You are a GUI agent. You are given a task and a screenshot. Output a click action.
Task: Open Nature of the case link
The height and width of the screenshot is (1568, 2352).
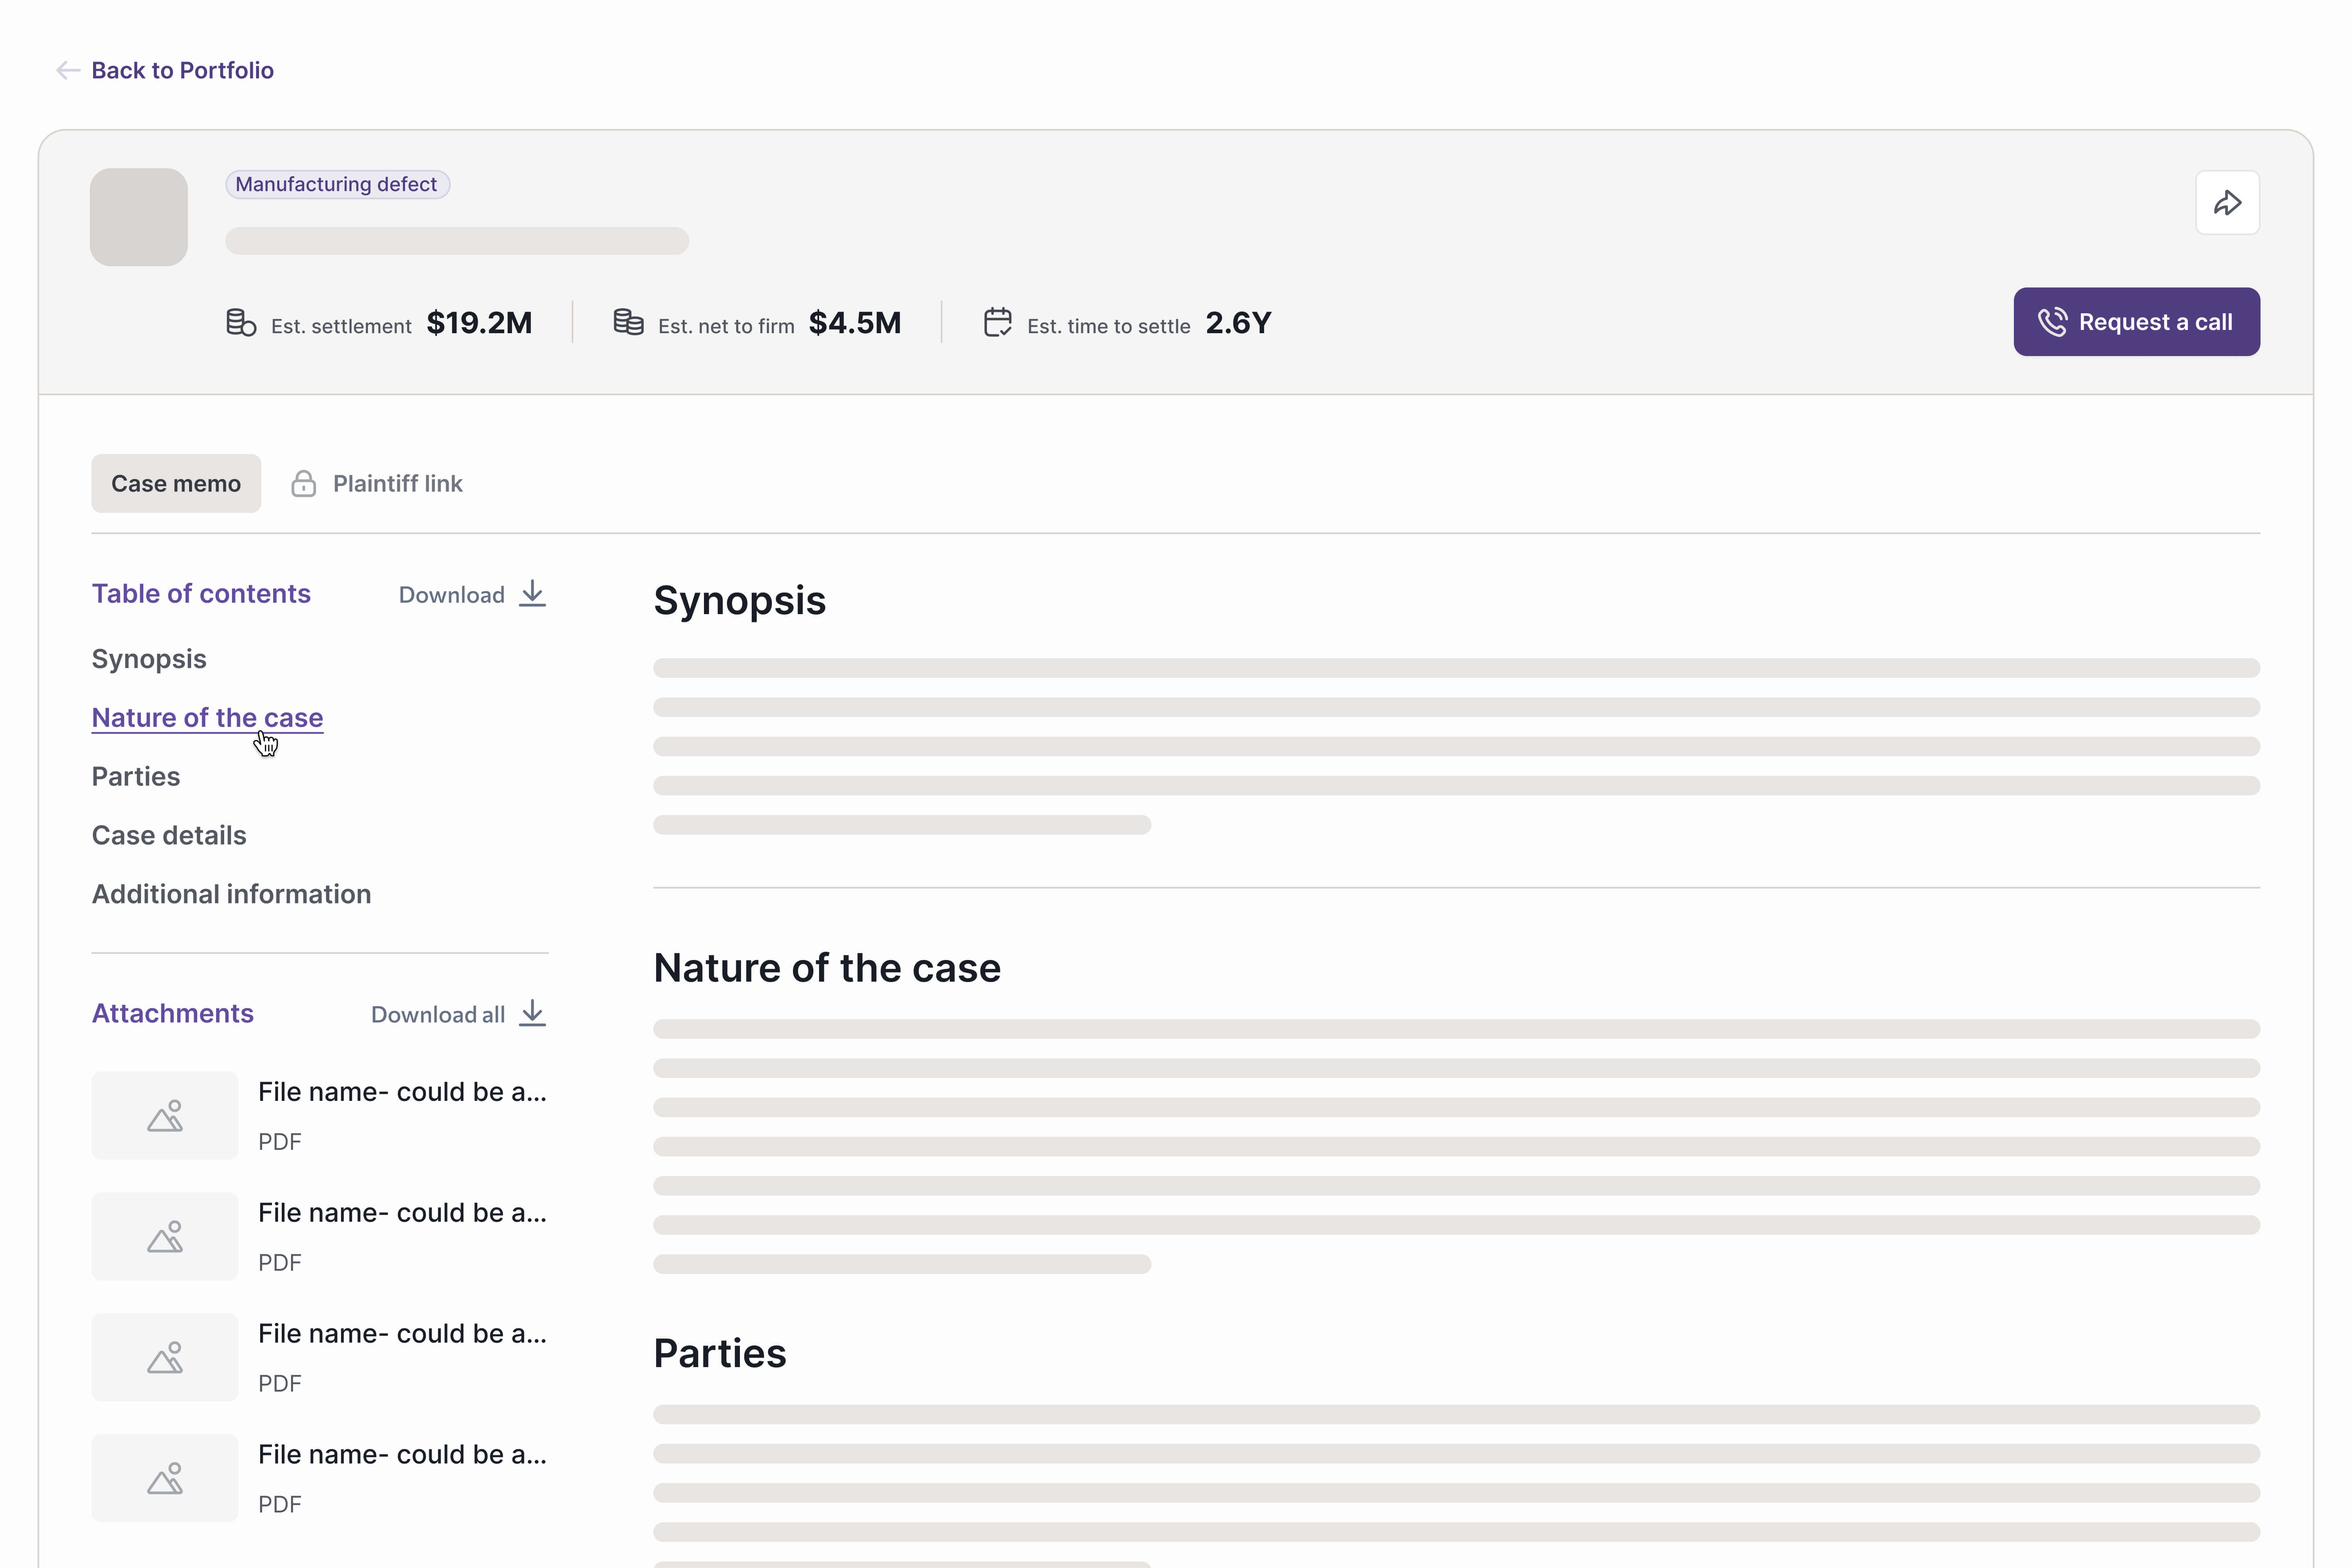(x=207, y=718)
